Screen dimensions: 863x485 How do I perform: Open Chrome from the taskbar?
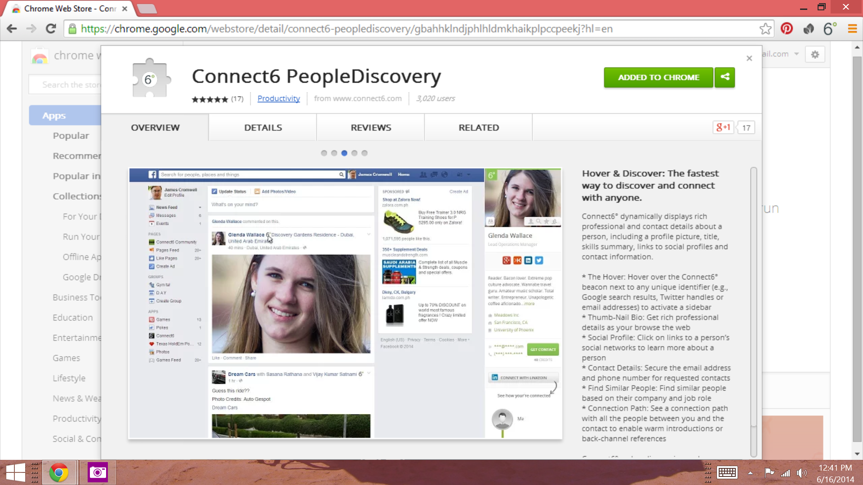coord(59,472)
